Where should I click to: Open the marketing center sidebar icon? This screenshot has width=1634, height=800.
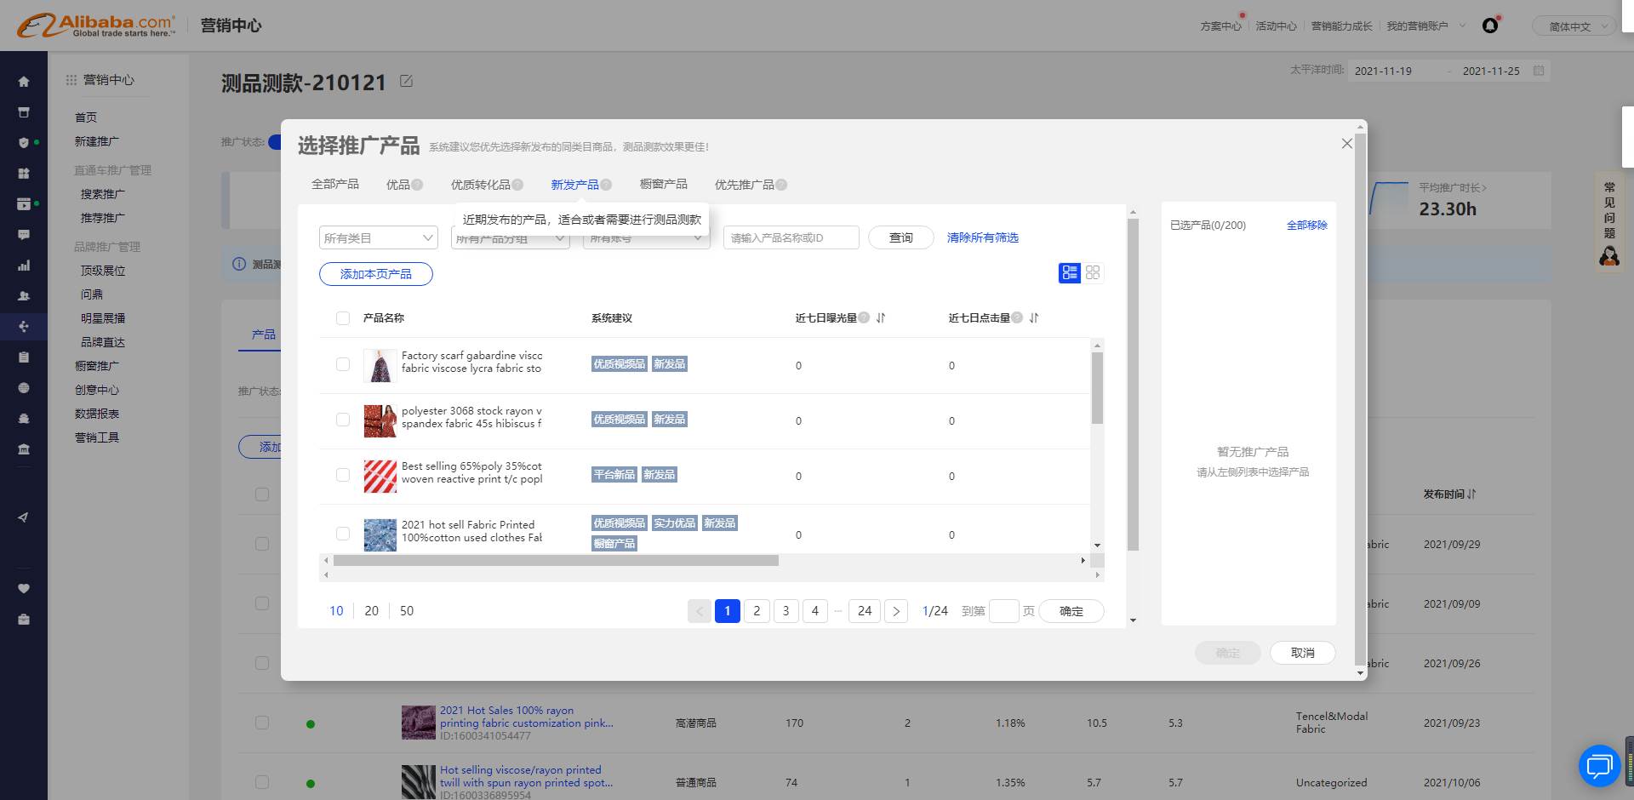tap(24, 327)
